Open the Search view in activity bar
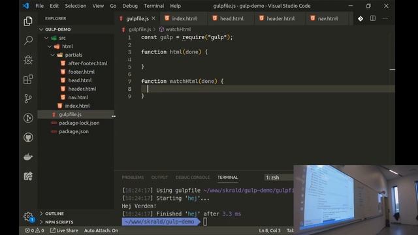Screen dimensions: 418x235 coord(28,40)
